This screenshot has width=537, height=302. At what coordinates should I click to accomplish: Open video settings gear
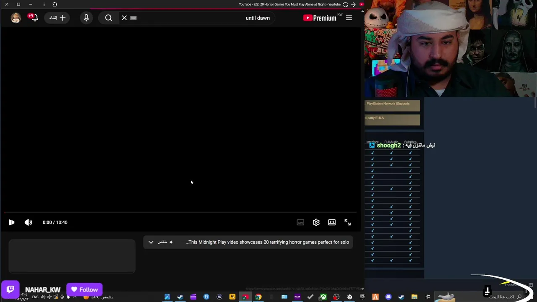click(316, 222)
